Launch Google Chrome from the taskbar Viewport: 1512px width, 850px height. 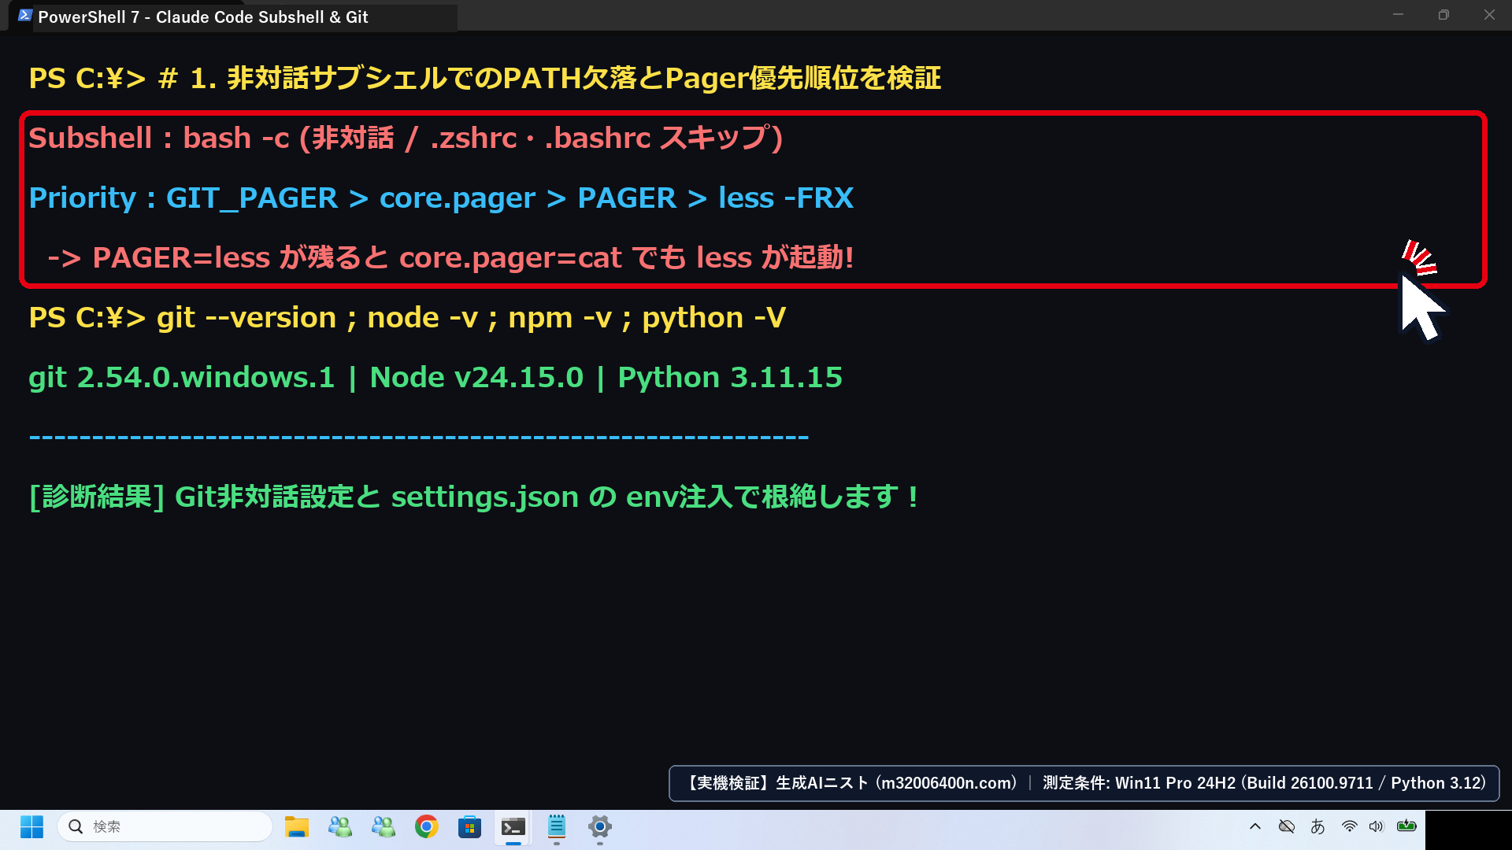[427, 826]
